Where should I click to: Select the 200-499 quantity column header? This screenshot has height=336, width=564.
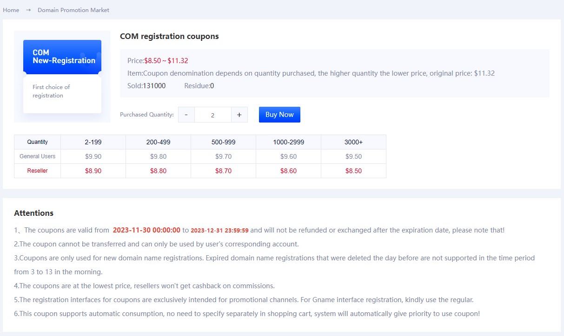pos(158,142)
